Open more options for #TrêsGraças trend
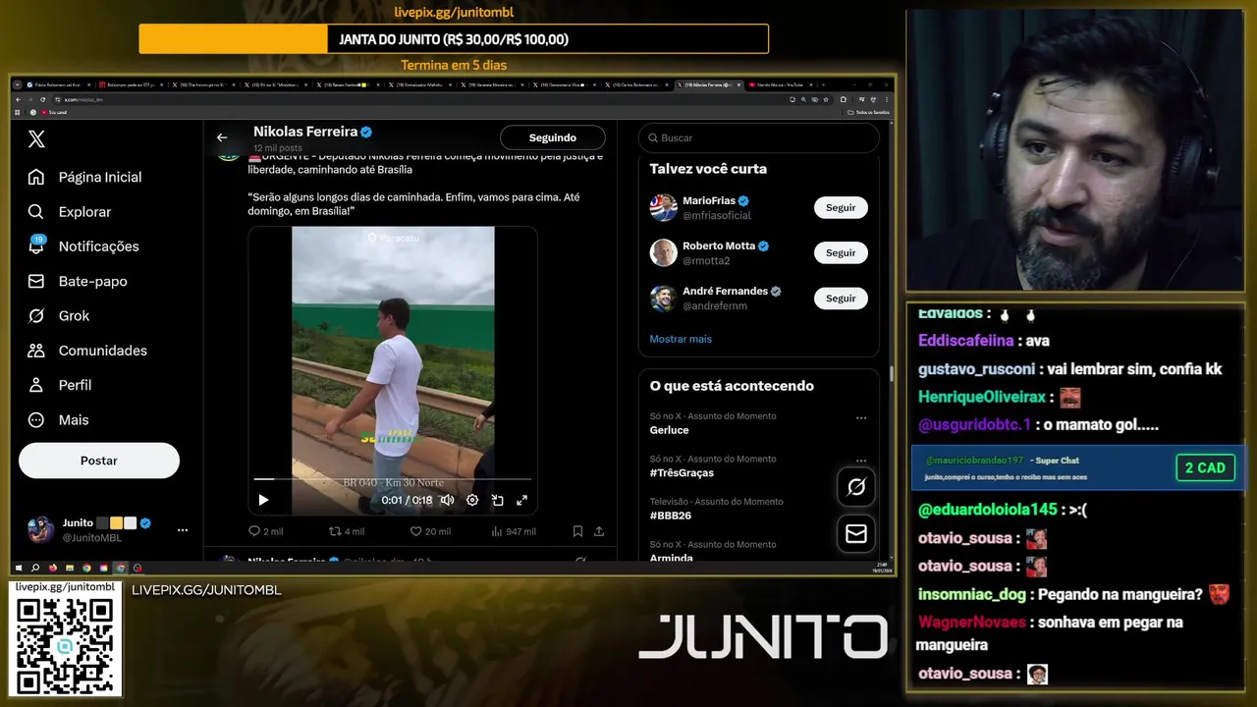 pos(861,461)
